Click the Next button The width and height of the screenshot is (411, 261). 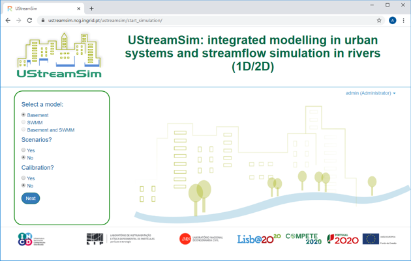click(31, 199)
